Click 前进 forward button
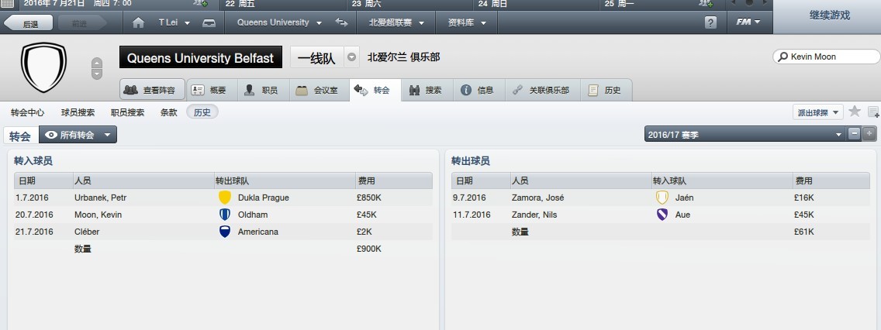The width and height of the screenshot is (881, 330). 81,23
